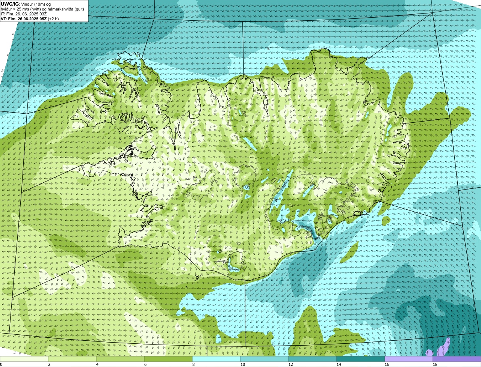Click the "IT: Fim. 26. 06. 2025 03Z" line
Viewport: 481px width, 367px height.
24,14
